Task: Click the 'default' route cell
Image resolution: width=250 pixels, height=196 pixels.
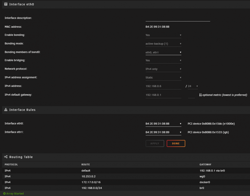Action: (x=86, y=171)
